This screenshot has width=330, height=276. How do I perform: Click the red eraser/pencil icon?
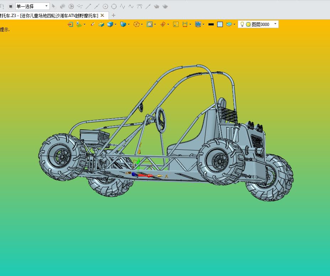tap(93, 25)
